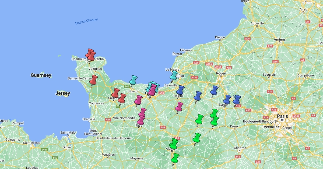Click the Chartres city label
Image resolution: width=323 pixels, height=169 pixels.
240,148
